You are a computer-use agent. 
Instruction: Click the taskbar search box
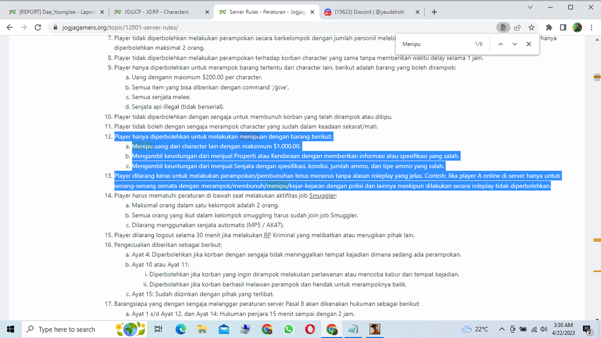point(85,329)
